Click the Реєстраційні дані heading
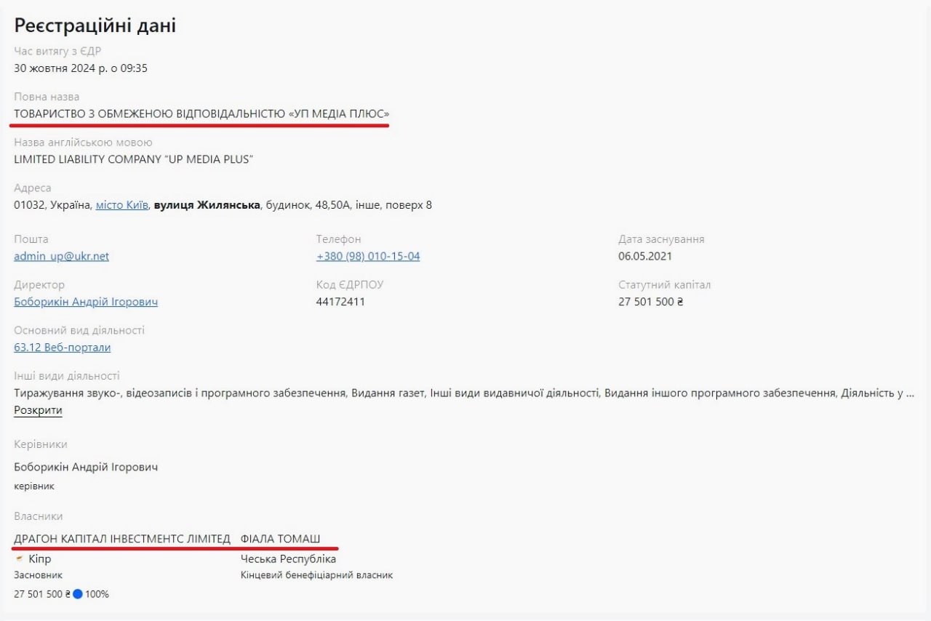The width and height of the screenshot is (931, 621). 95,25
